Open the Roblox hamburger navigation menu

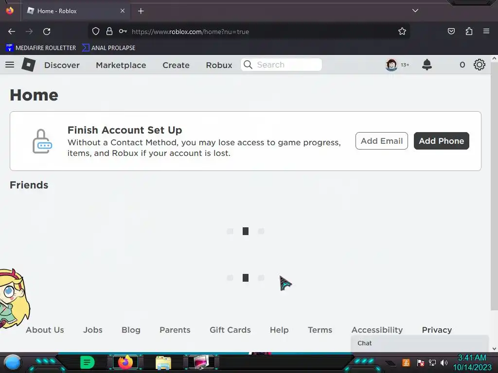tap(10, 65)
